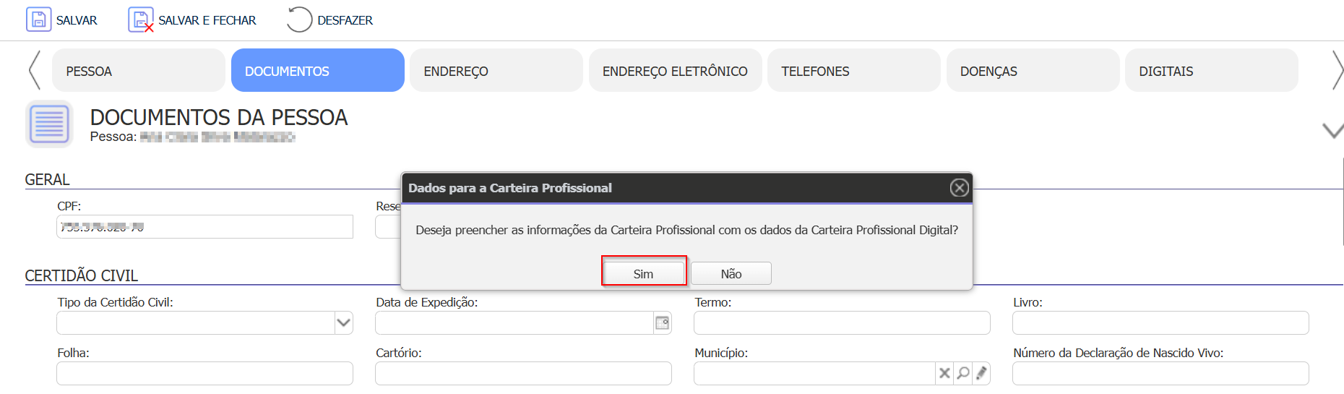Decline with the Não button

pyautogui.click(x=731, y=274)
